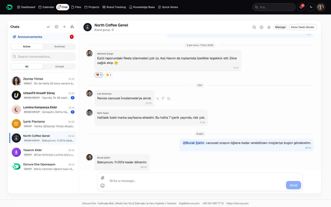331x207 pixels.
Task: Click the global Ara search box
Action: click(274, 7)
